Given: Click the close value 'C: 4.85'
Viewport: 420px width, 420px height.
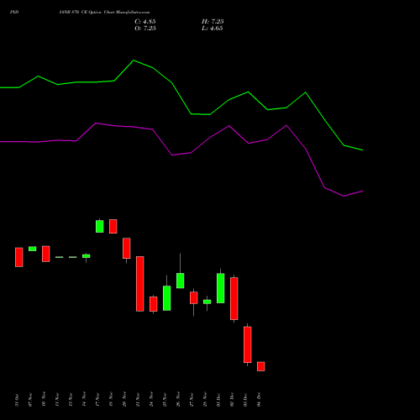Looking at the screenshot, I should coord(145,22).
